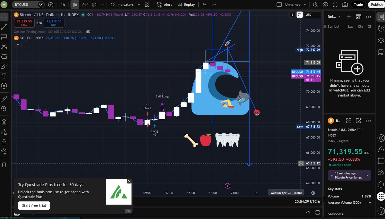The image size is (385, 219).
Task: Select the ruler measure tool
Action: pos(4,98)
